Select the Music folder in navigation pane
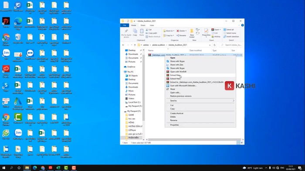305x171 pixels. (x=131, y=91)
